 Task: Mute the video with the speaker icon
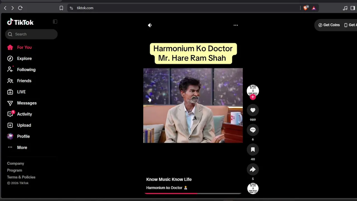point(150,25)
